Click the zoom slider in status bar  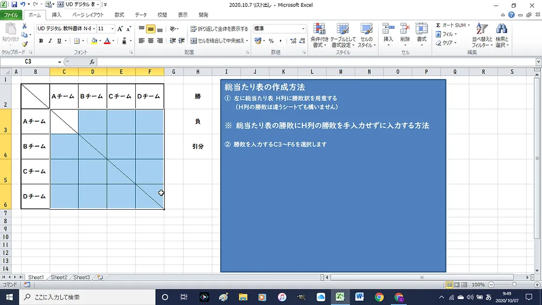[514, 284]
